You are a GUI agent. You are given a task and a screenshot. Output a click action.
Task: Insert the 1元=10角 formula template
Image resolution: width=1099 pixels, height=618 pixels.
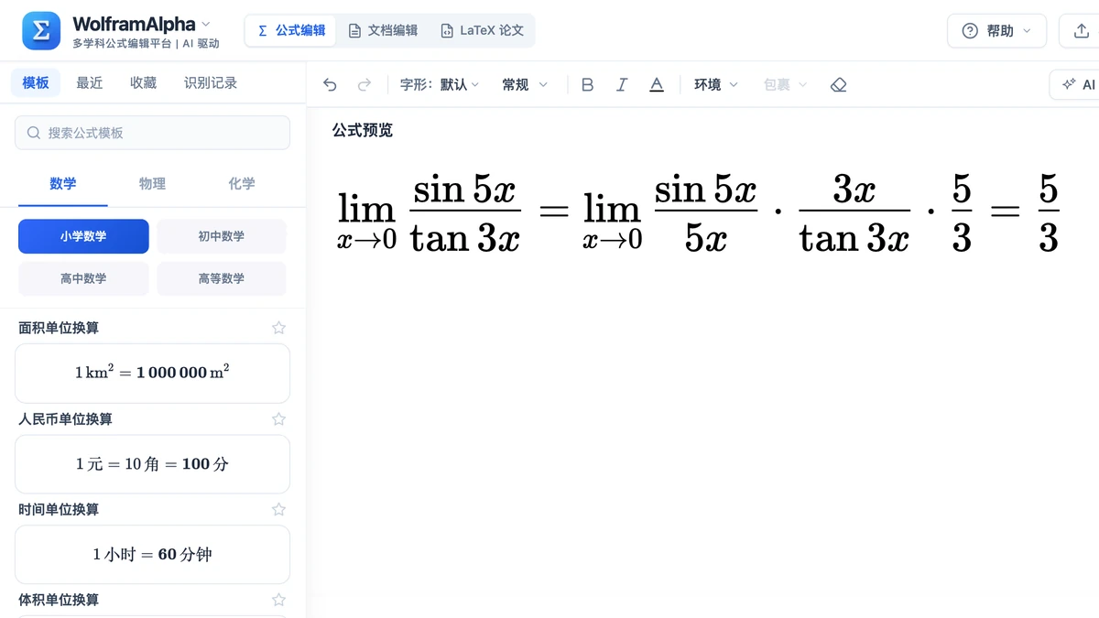point(152,464)
